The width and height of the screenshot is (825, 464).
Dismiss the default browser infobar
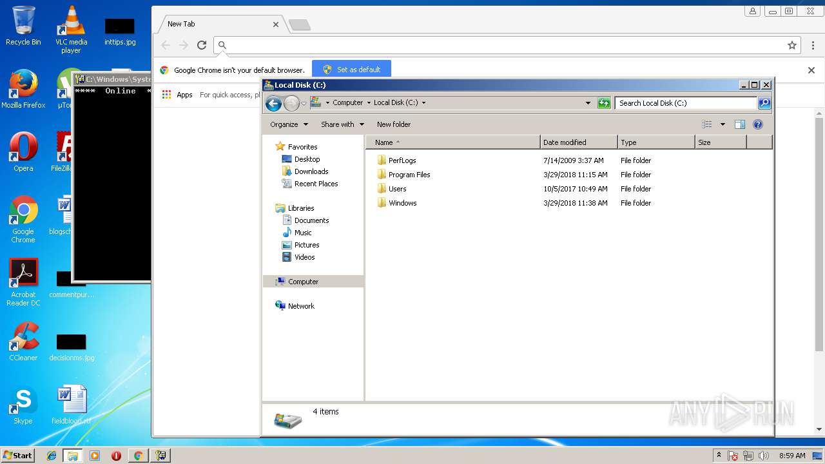pyautogui.click(x=811, y=70)
